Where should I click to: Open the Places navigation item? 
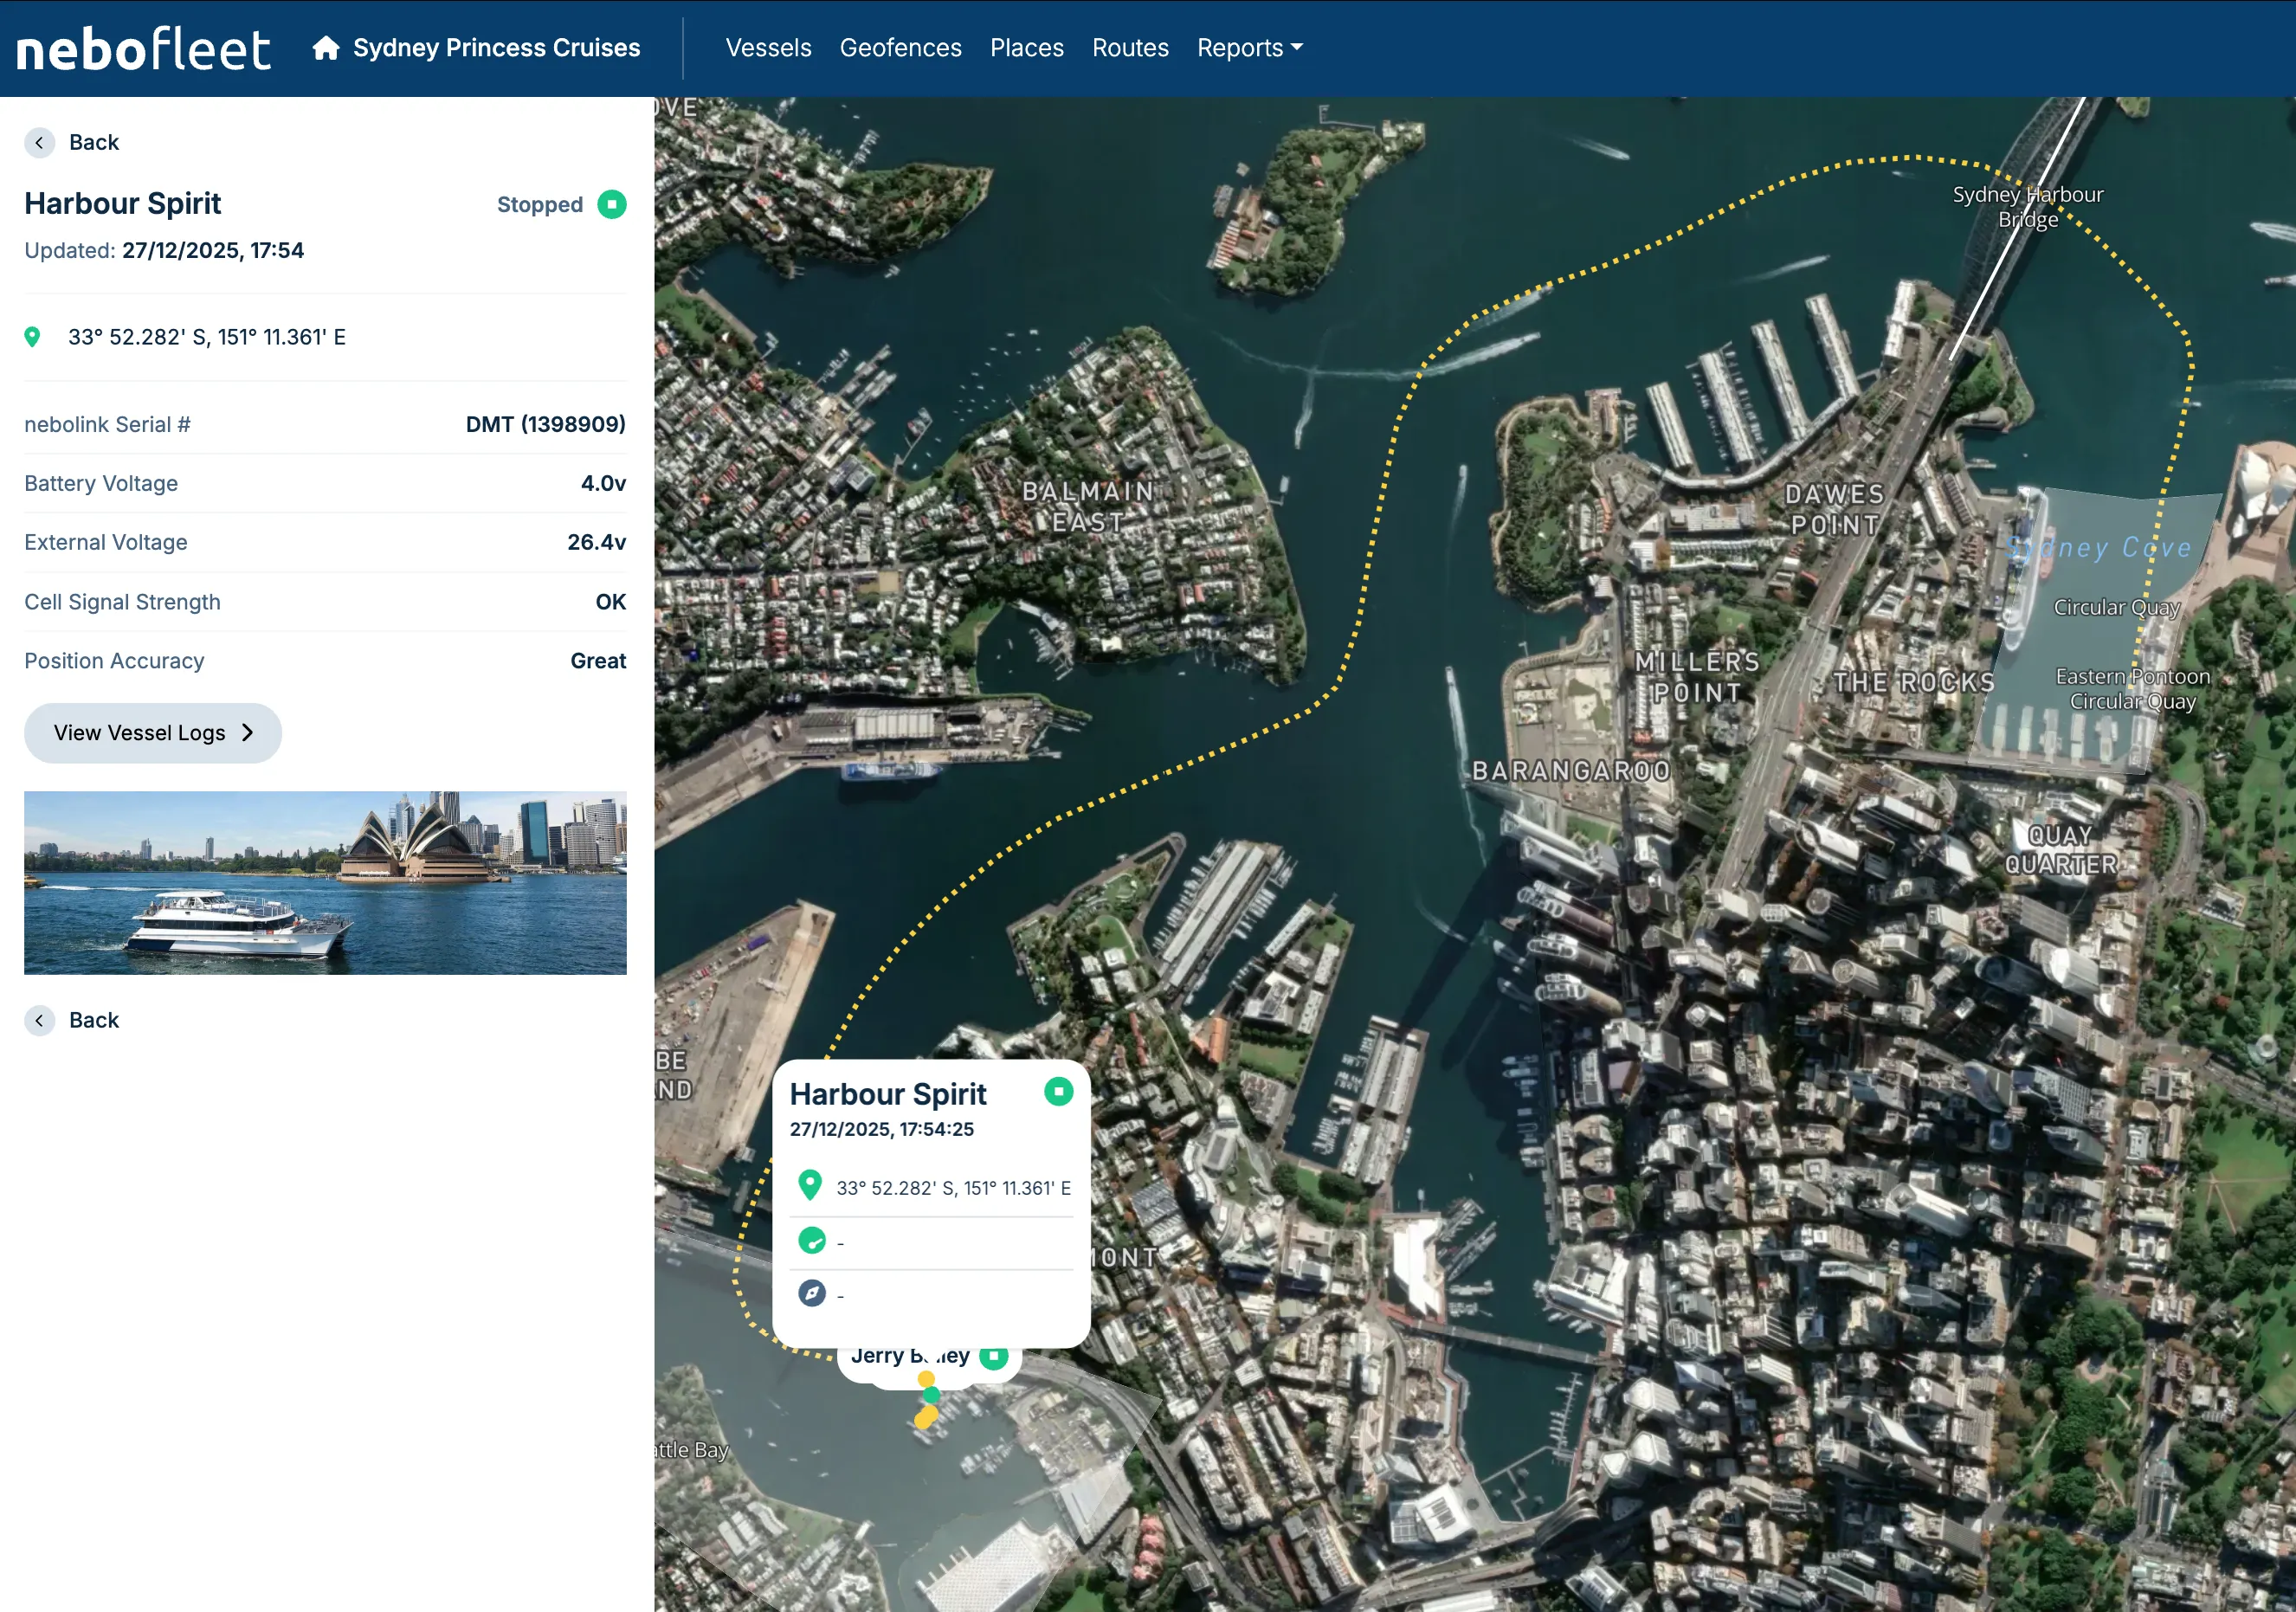[x=1026, y=48]
